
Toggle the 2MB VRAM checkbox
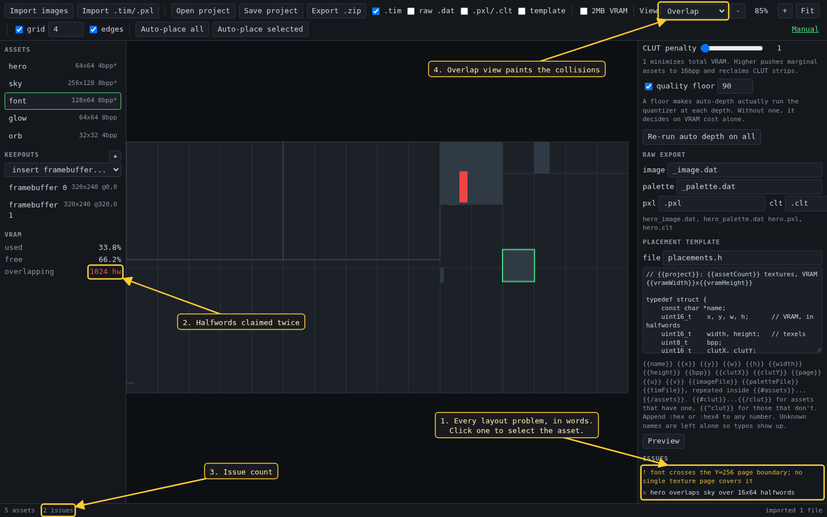point(583,11)
